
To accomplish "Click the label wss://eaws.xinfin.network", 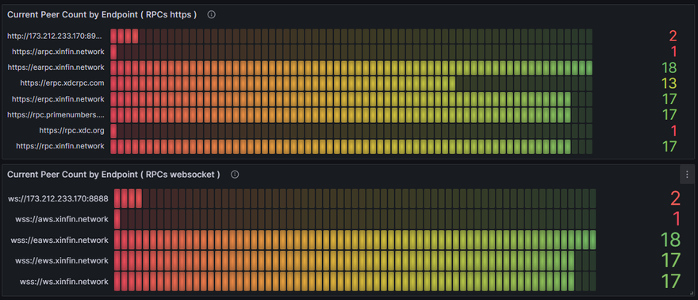I will pos(59,240).
